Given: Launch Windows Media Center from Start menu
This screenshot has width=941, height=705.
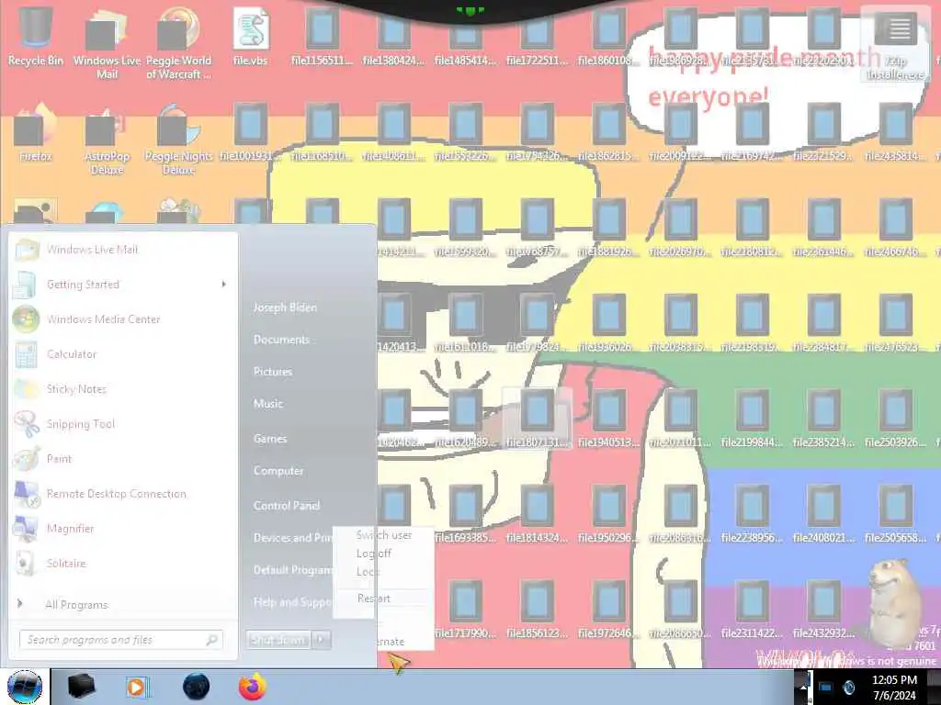Looking at the screenshot, I should click(124, 319).
